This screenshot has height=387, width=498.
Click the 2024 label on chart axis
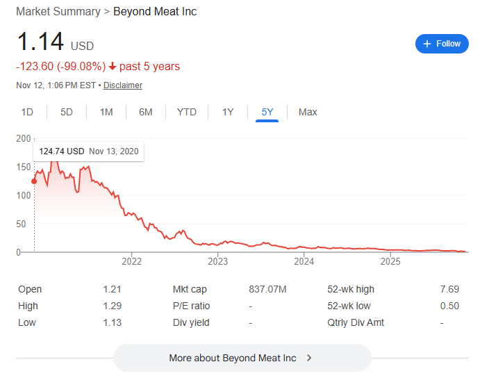point(304,261)
